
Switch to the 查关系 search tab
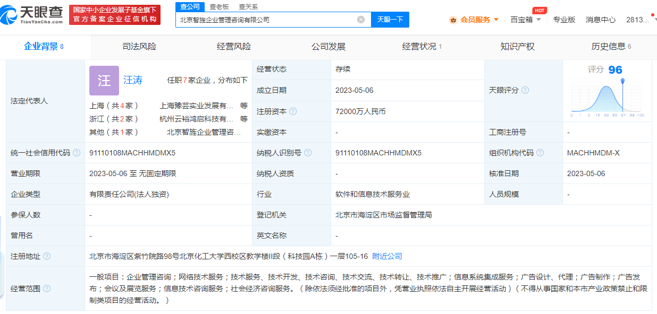[248, 6]
